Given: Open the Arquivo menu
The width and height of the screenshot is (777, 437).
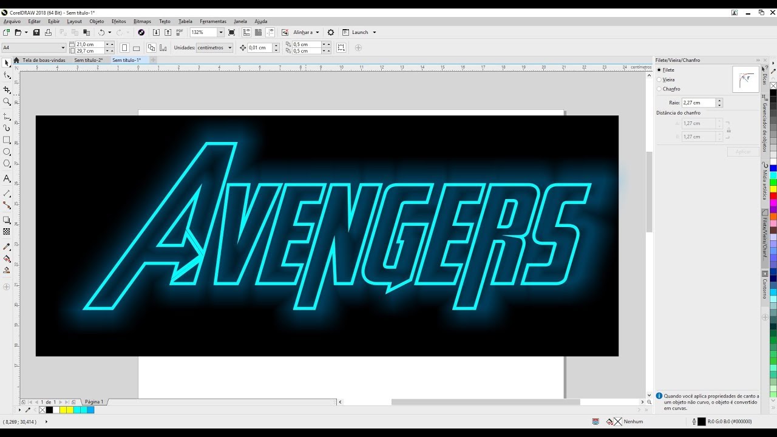Looking at the screenshot, I should [x=12, y=21].
